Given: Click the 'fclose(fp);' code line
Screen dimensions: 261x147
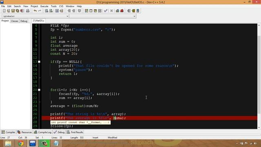Looking at the screenshot, I should [62, 126].
